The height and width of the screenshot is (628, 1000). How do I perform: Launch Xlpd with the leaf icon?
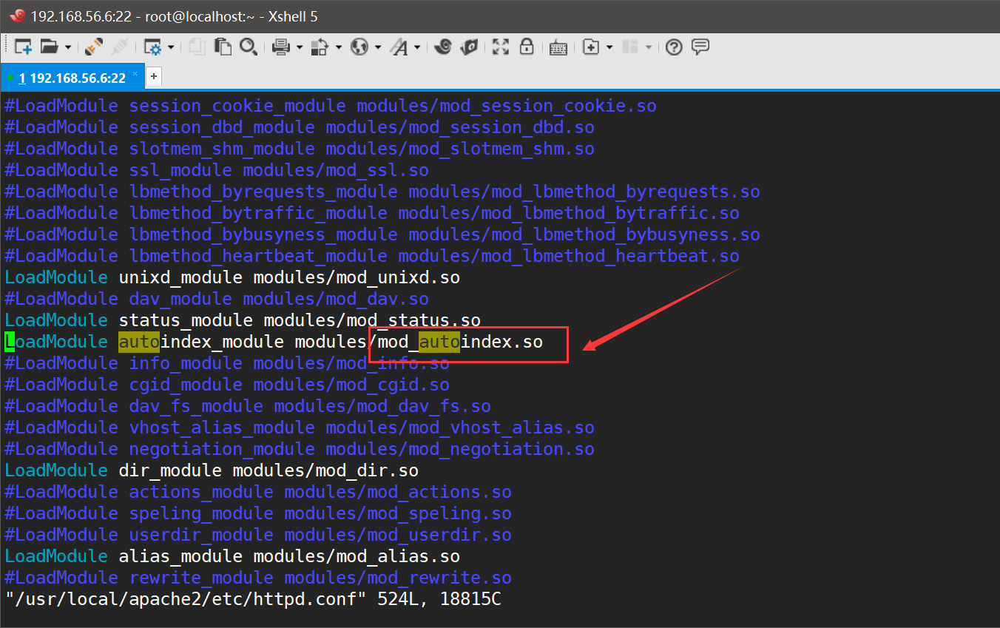(x=468, y=47)
